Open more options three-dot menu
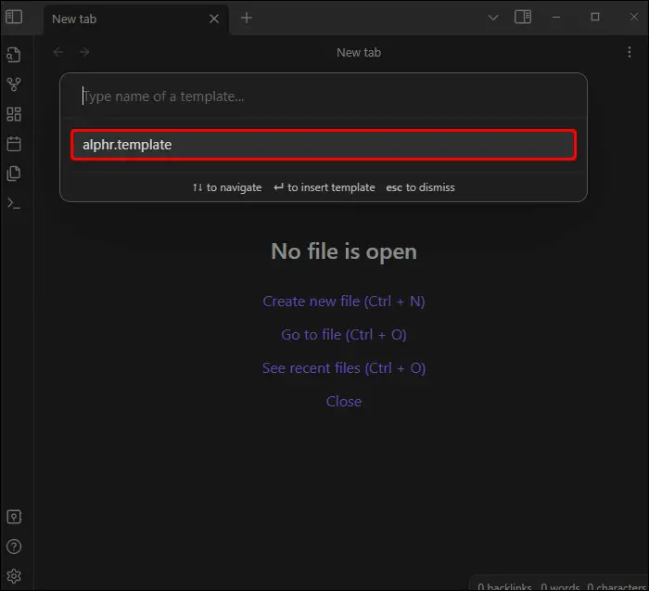The height and width of the screenshot is (591, 649). tap(630, 52)
